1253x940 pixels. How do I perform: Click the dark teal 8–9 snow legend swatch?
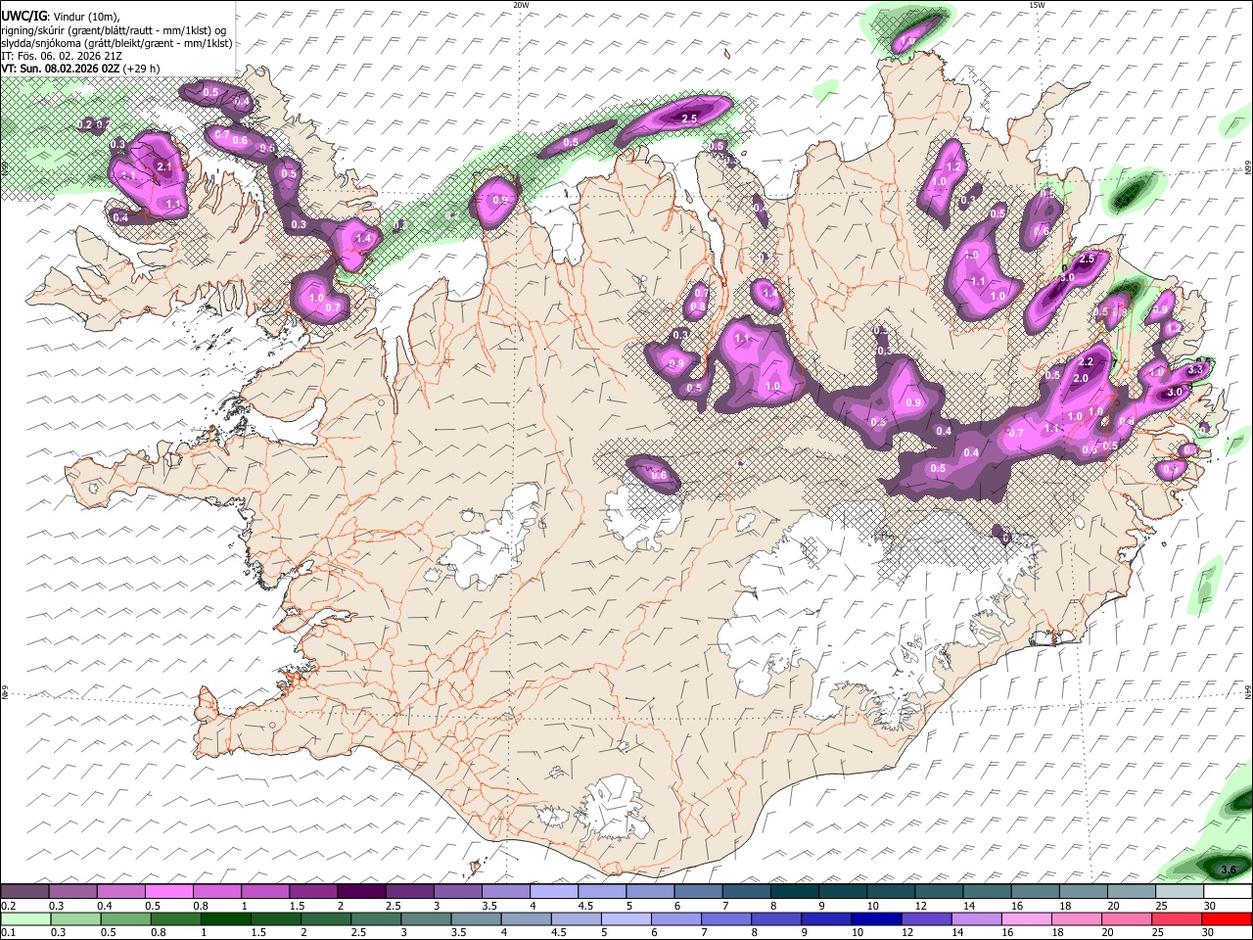(793, 892)
